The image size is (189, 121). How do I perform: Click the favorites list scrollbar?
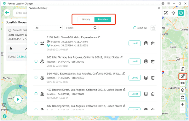pos(160,52)
